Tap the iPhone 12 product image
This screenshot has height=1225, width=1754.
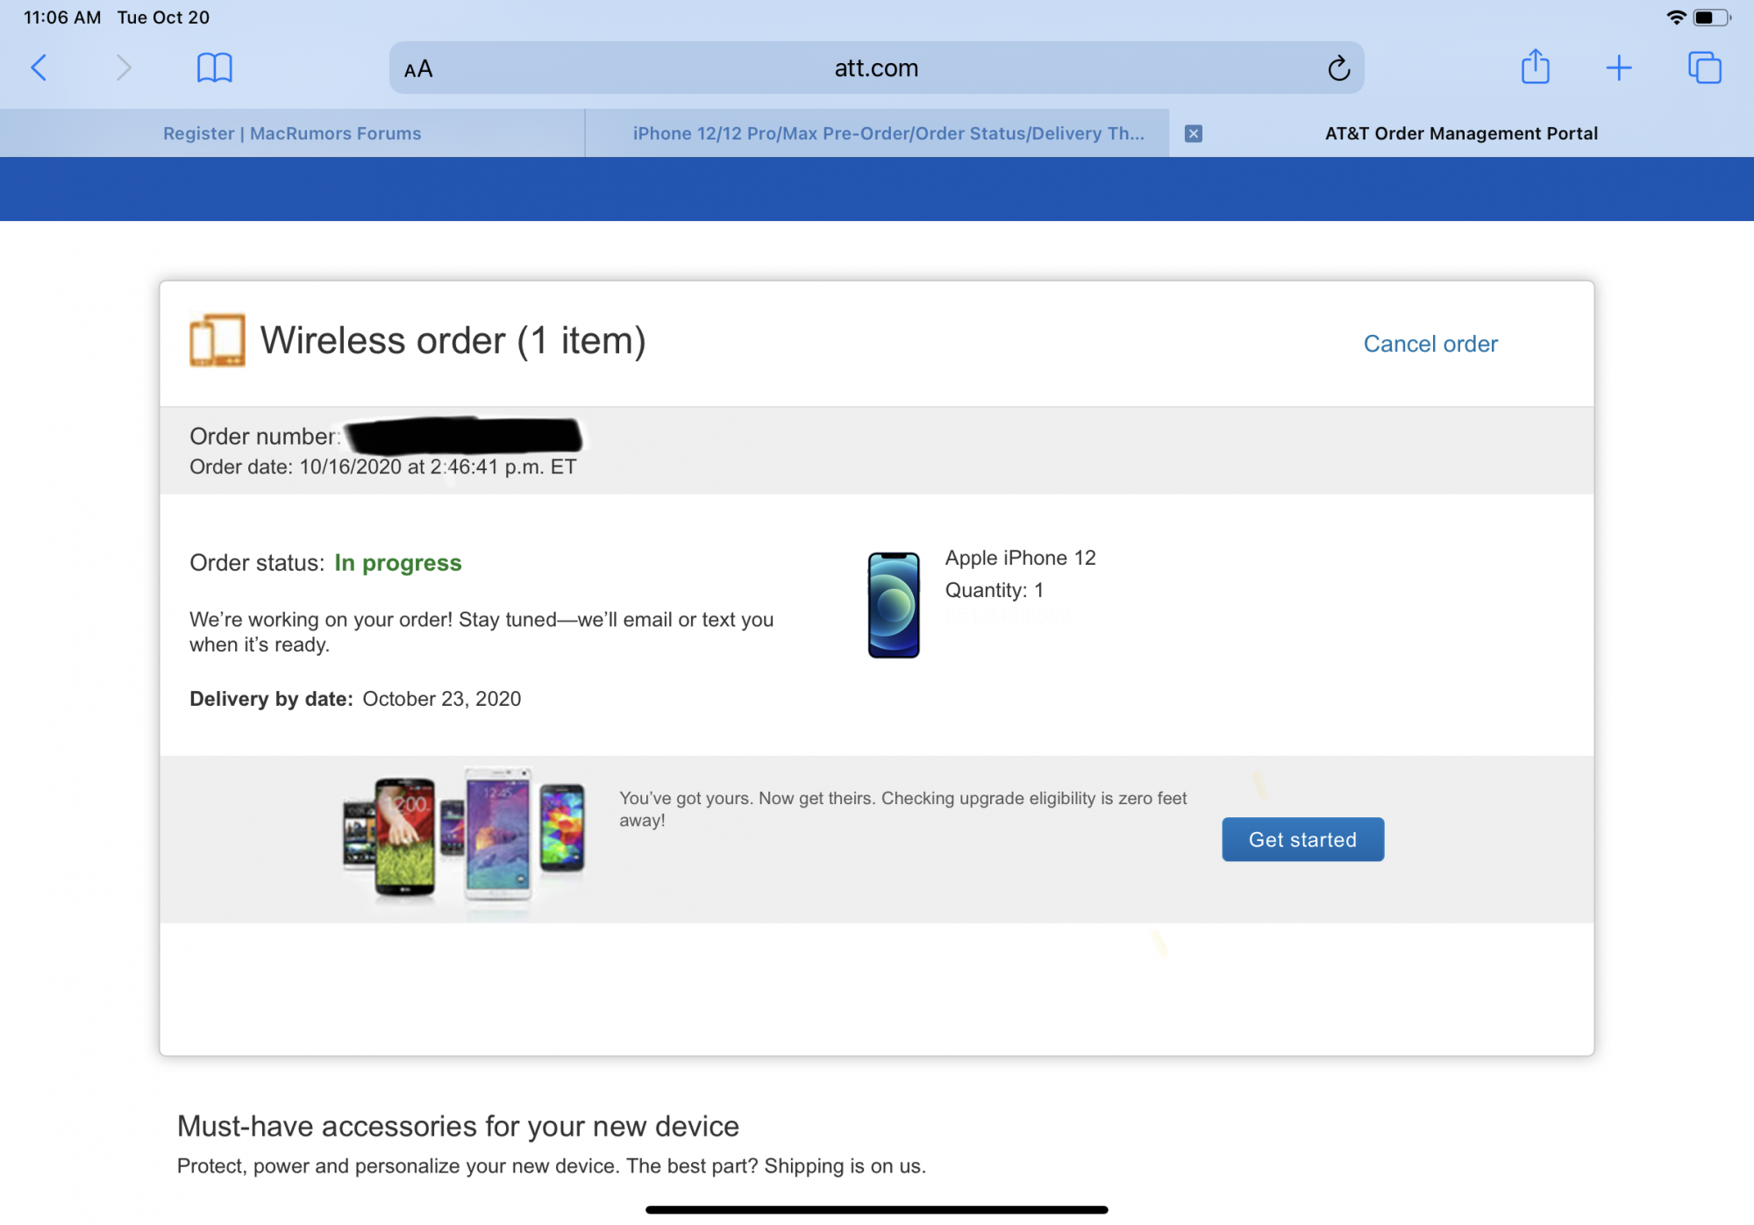(x=894, y=605)
